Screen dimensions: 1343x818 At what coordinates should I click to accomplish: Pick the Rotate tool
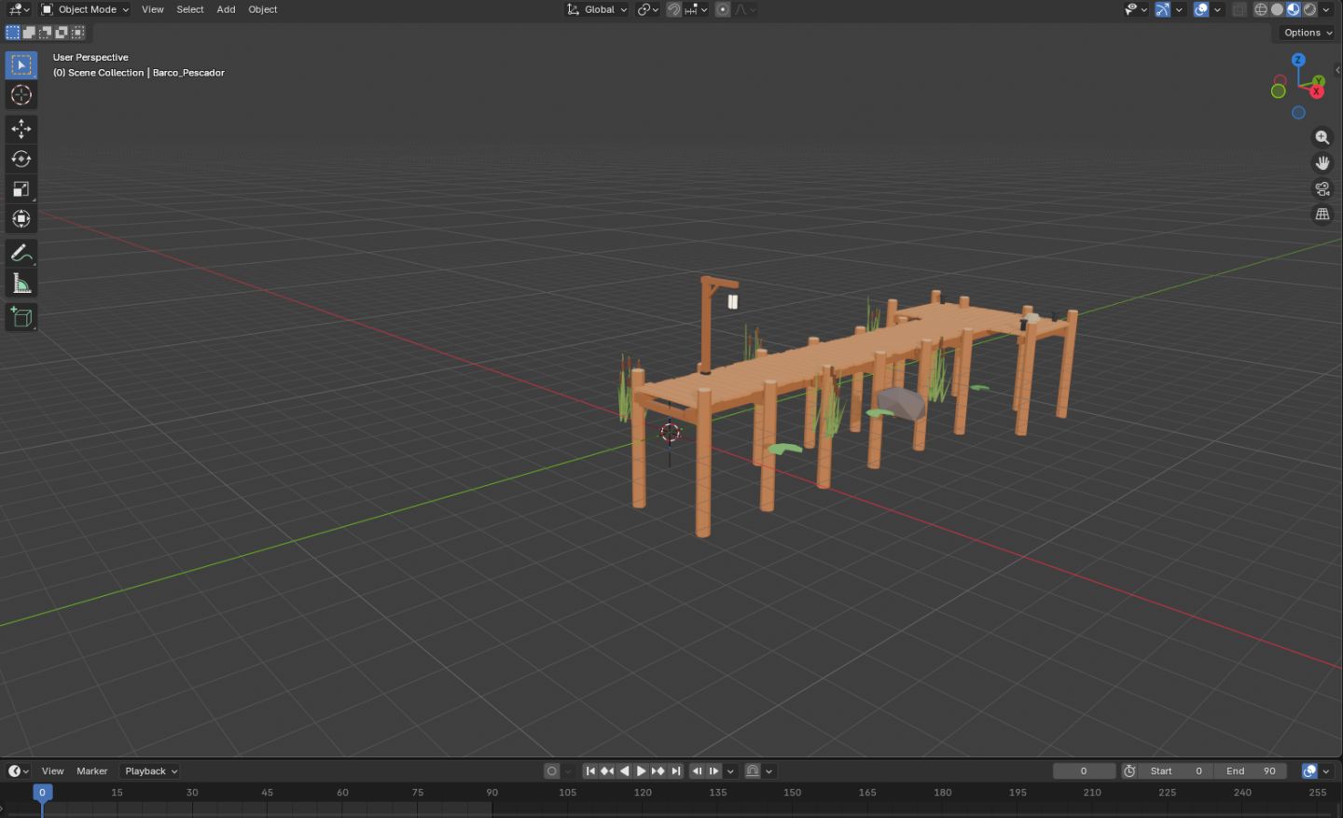coord(21,159)
